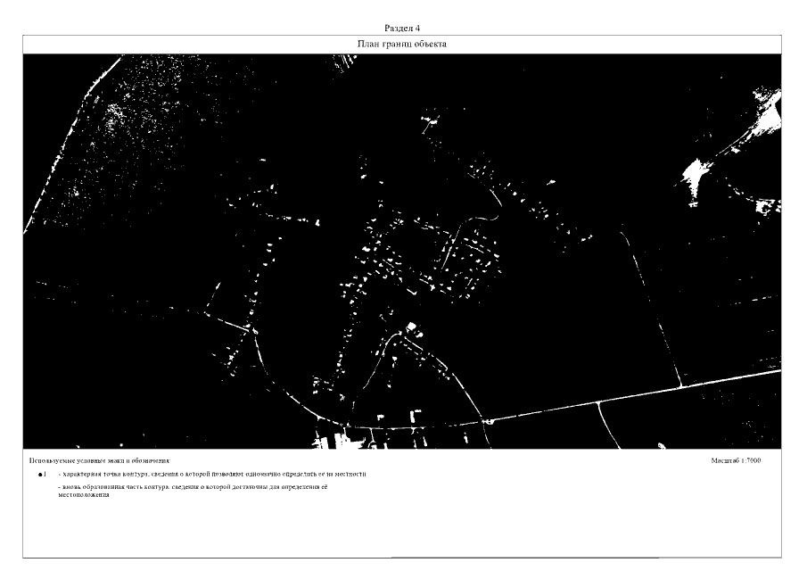Click the black dot point symbol in legend

click(x=41, y=475)
